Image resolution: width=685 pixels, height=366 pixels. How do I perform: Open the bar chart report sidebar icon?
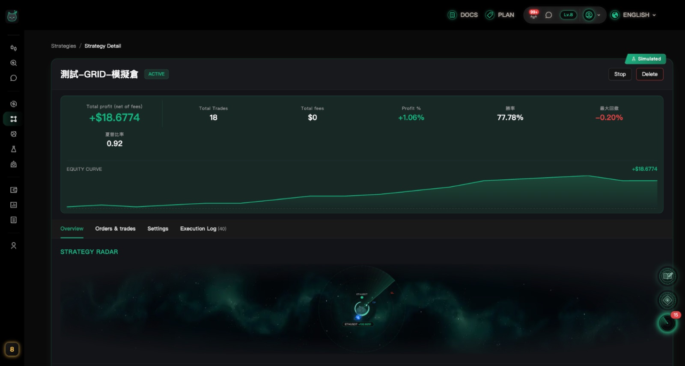point(14,205)
